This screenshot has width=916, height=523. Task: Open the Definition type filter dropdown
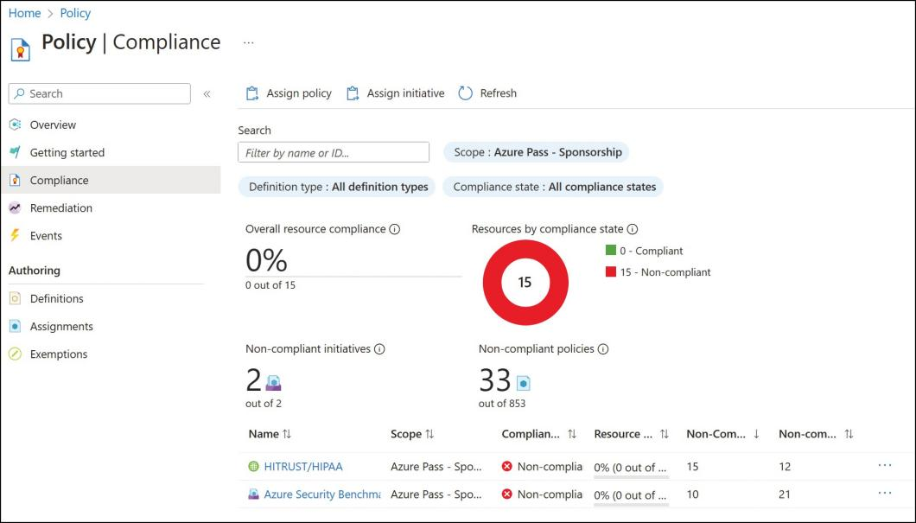[x=337, y=187]
